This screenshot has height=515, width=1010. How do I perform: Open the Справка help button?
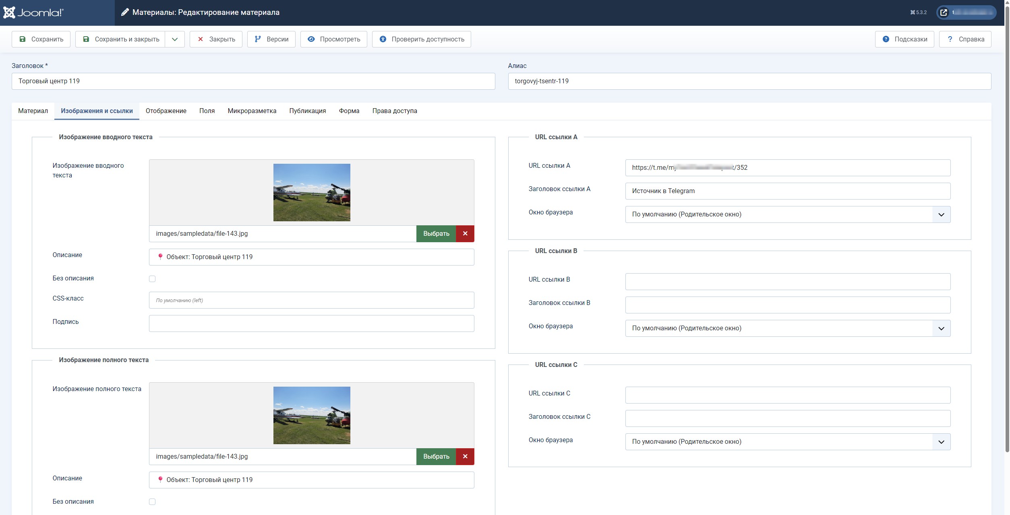[x=964, y=39]
